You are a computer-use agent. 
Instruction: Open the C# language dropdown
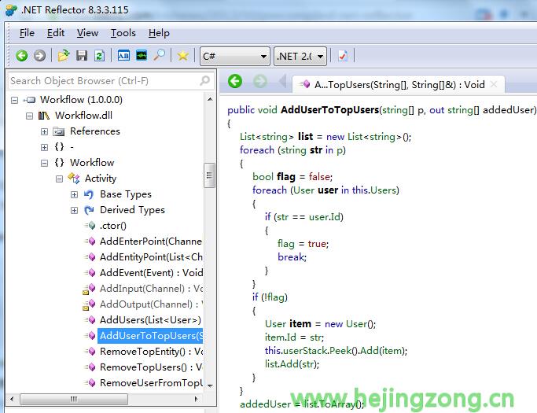tap(234, 56)
